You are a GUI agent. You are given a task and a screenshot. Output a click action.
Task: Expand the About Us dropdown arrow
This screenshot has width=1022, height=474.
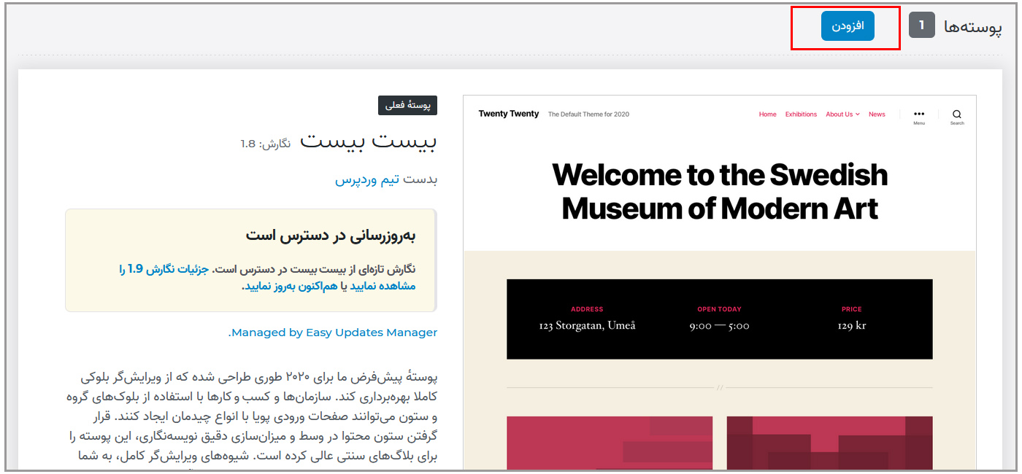point(858,114)
